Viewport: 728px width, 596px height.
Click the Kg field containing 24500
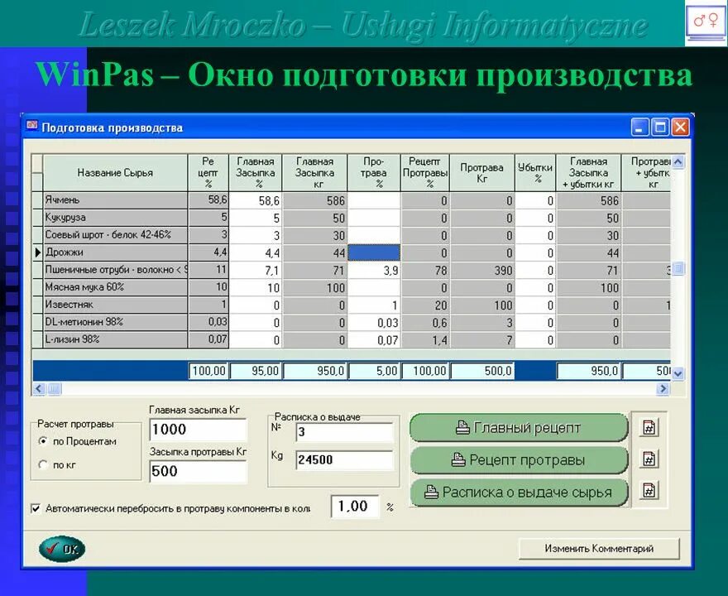[x=344, y=460]
